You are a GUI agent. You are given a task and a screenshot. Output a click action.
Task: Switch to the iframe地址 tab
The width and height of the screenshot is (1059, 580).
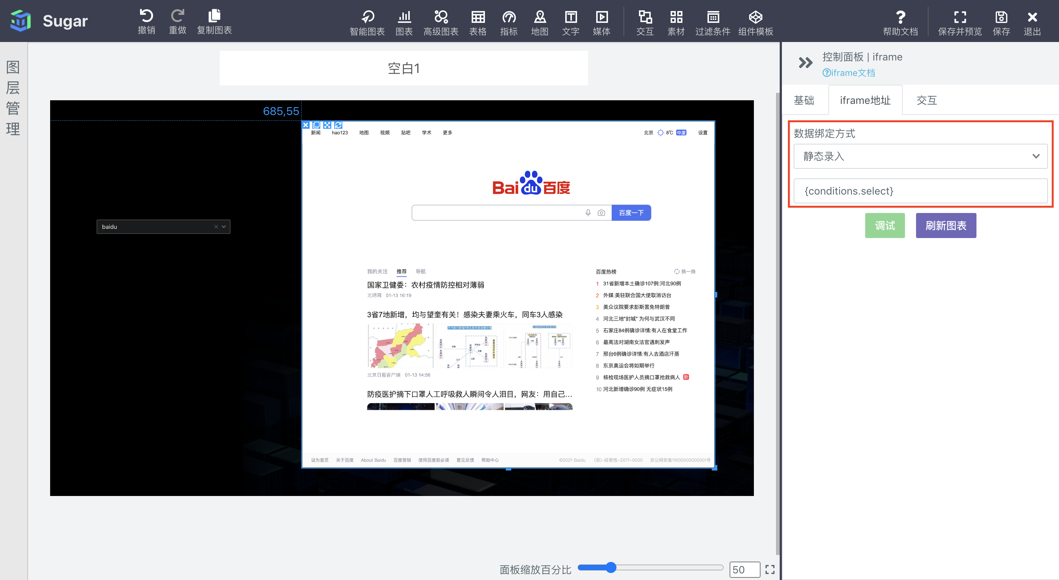coord(865,100)
